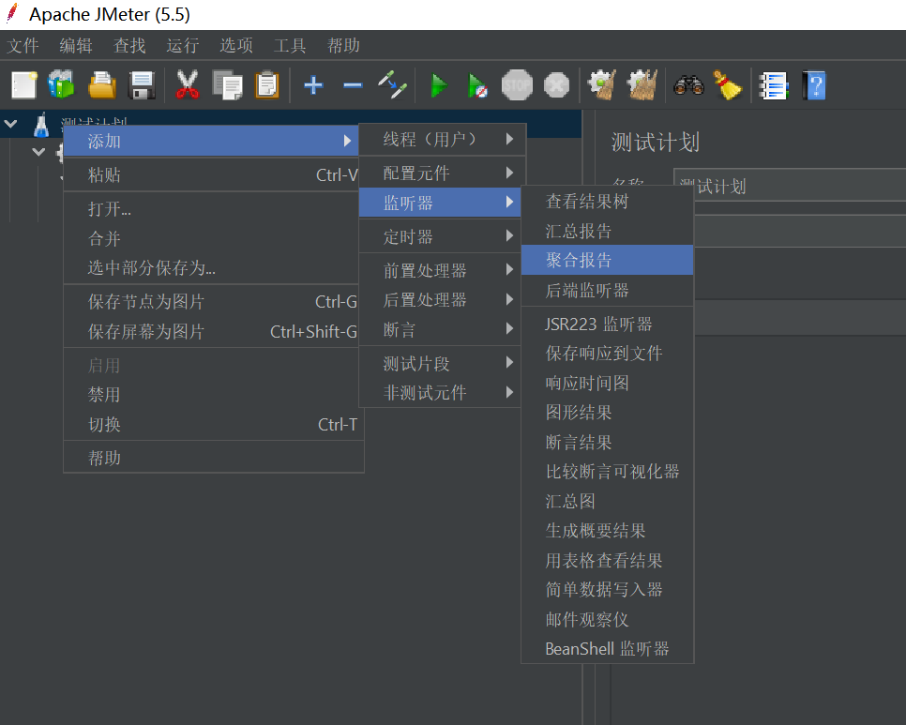Viewport: 906px width, 725px height.
Task: Choose 用表格查看结果 listener
Action: 607,560
